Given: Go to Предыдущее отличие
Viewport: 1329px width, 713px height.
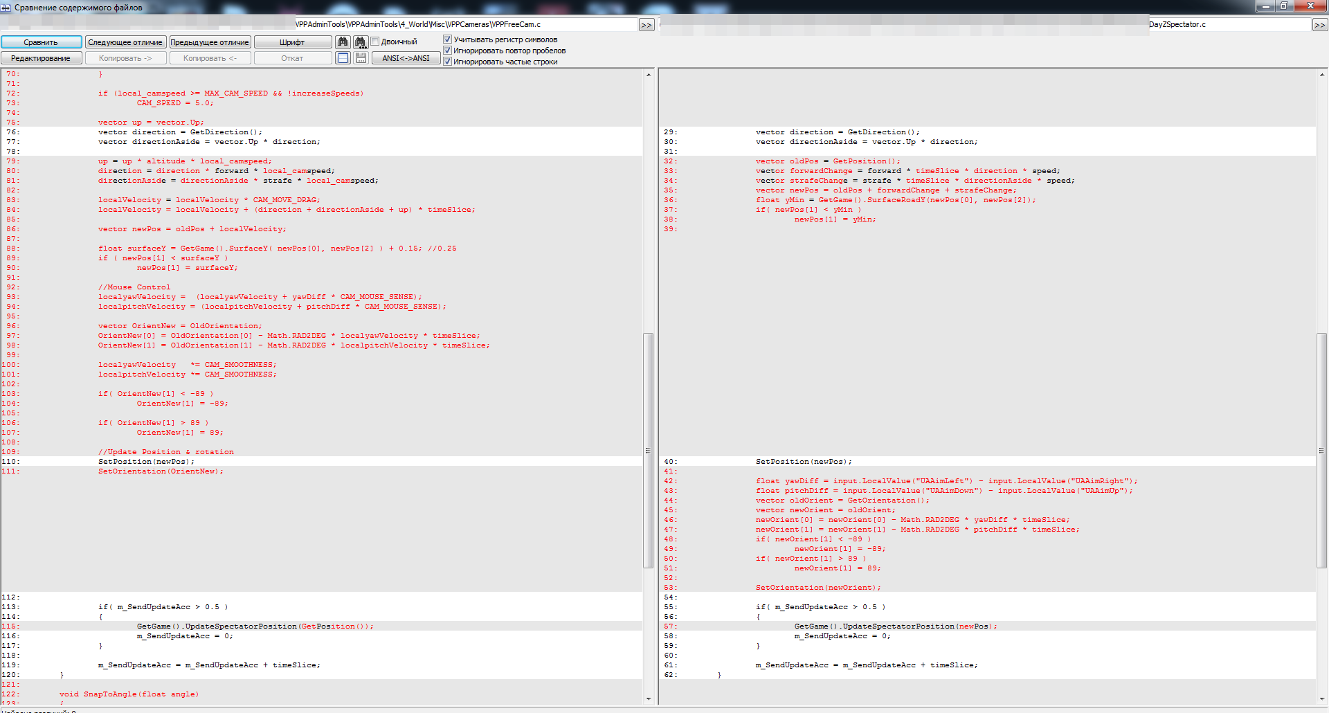Looking at the screenshot, I should click(x=210, y=42).
